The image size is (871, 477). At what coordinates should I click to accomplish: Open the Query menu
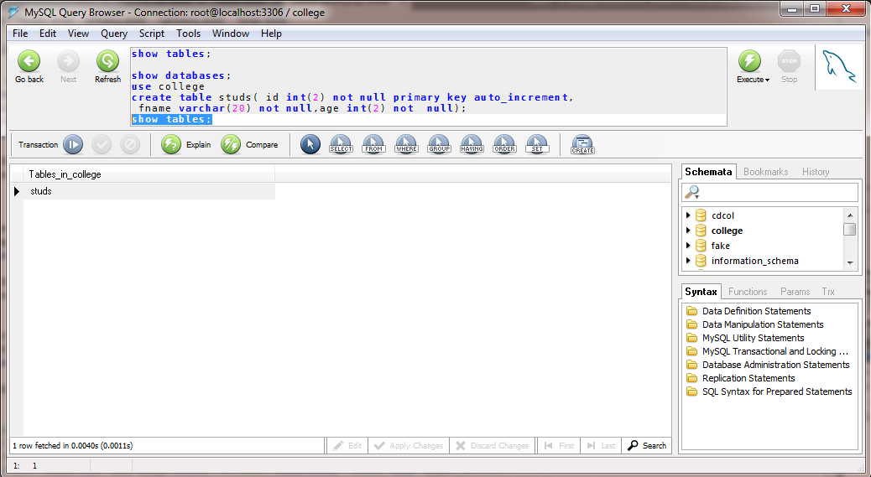[x=114, y=34]
